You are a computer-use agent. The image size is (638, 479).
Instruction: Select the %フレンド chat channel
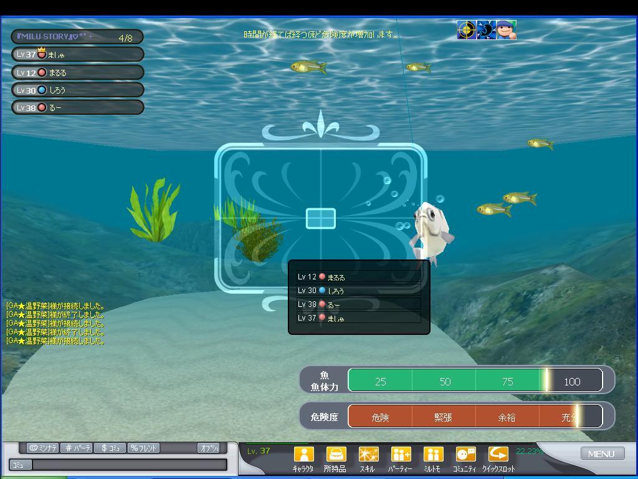(x=143, y=448)
